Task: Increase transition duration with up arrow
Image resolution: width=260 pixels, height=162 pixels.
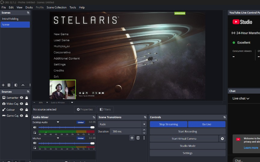Action: 144,130
